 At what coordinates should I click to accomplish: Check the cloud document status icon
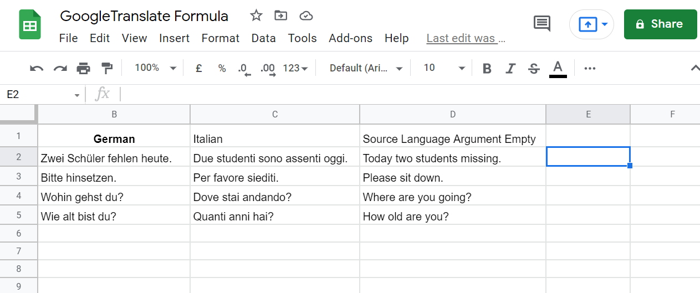pos(306,16)
